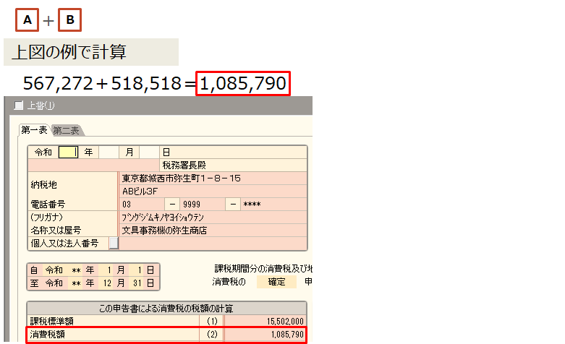The height and width of the screenshot is (344, 565).
Task: Click the (フリガナ) label
Action: tap(47, 218)
